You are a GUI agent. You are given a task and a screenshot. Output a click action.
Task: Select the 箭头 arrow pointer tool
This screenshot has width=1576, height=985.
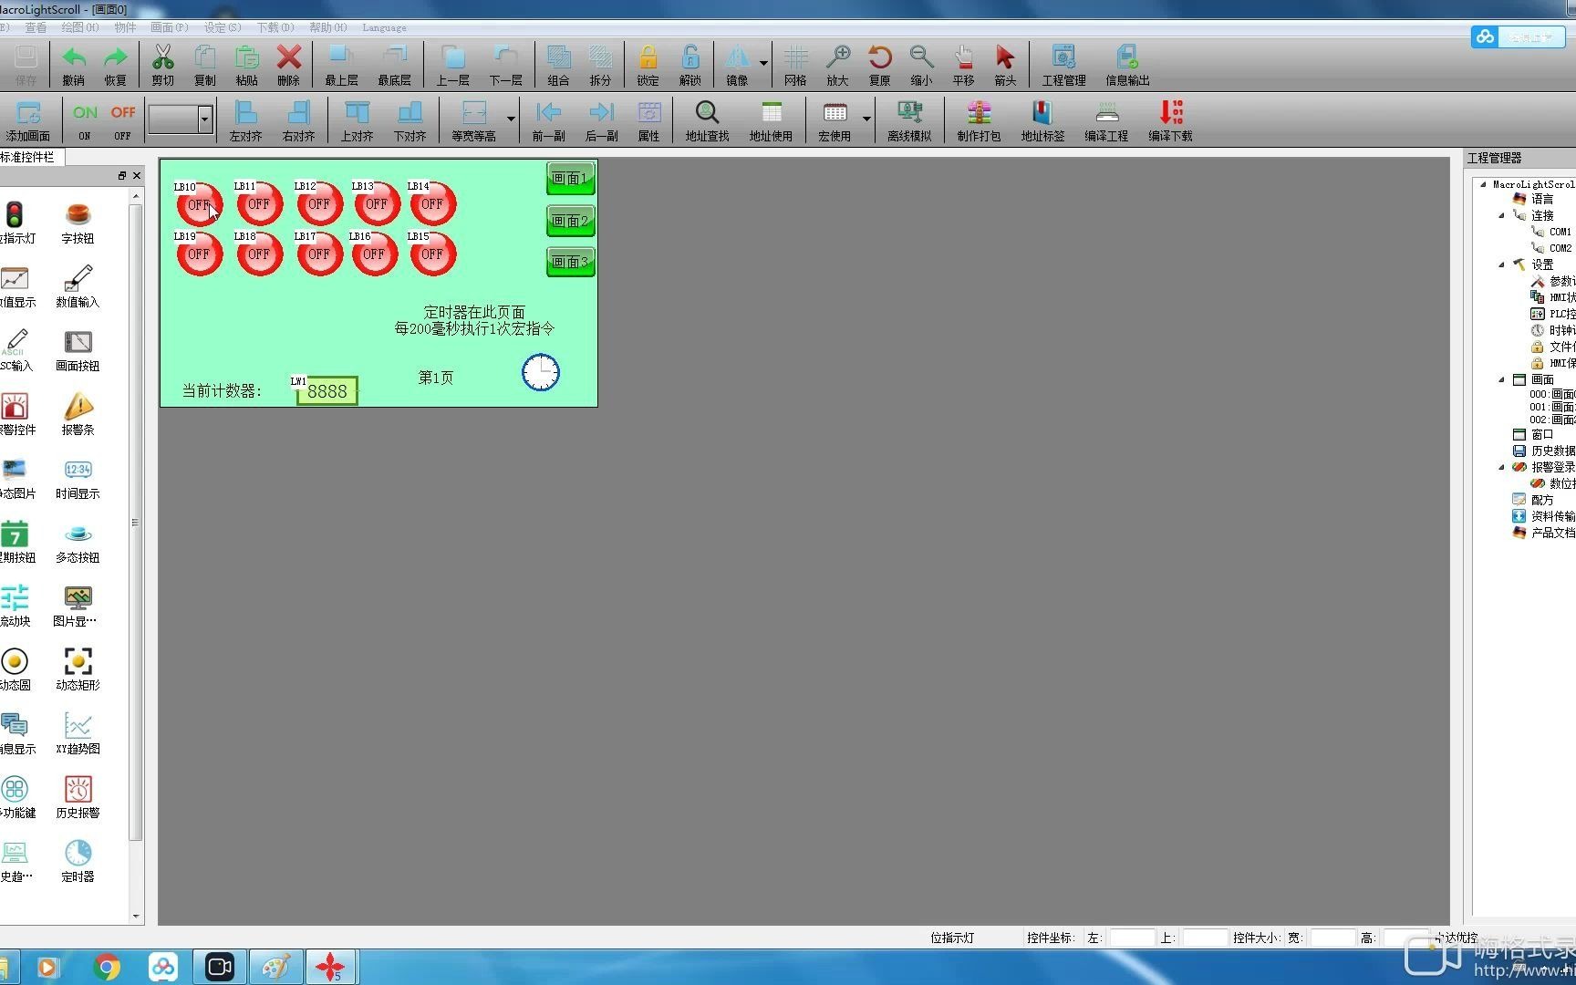point(1006,65)
